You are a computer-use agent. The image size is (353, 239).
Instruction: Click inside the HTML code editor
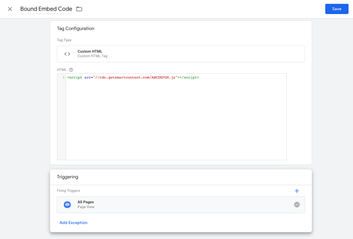(x=176, y=117)
